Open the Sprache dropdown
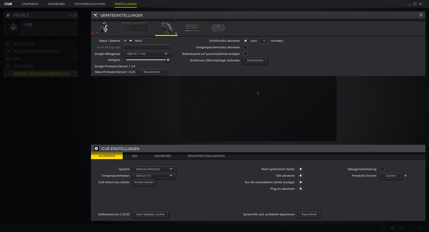Screen dimensions: 429x232 coord(154,169)
